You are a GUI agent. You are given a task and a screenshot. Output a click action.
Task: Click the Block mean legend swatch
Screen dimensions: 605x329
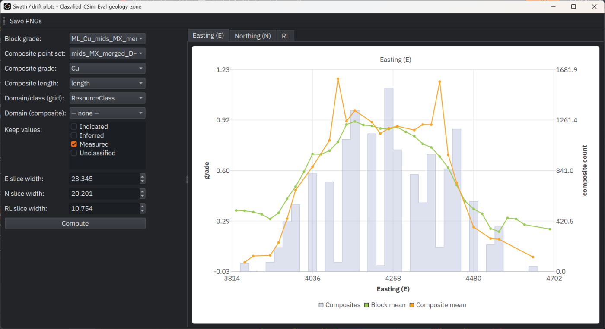click(x=367, y=305)
